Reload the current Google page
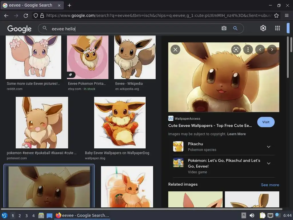The height and width of the screenshot is (220, 293). click(x=26, y=15)
